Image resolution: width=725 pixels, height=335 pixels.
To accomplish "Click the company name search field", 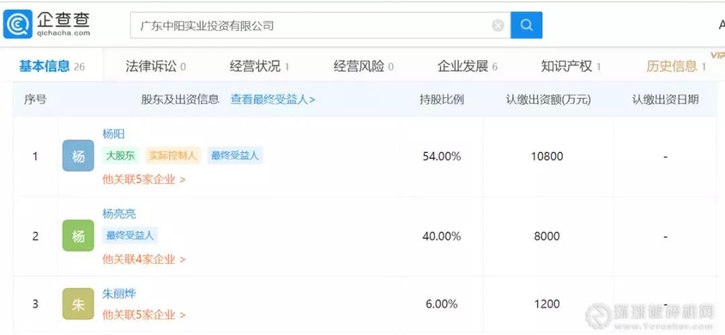I will tap(312, 26).
